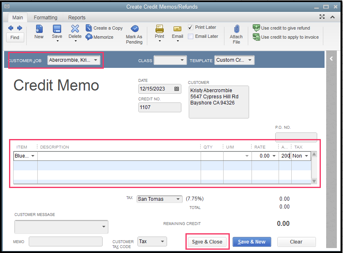
Task: Open the Customer Tax Code dropdown
Action: click(162, 241)
